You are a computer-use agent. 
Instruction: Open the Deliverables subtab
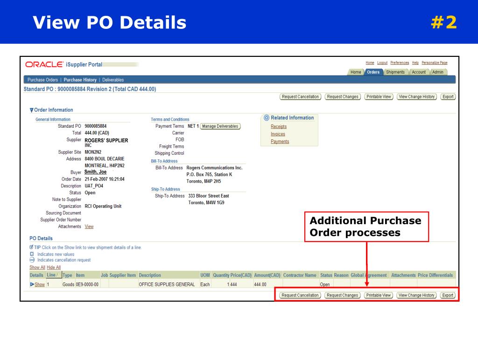click(x=113, y=80)
